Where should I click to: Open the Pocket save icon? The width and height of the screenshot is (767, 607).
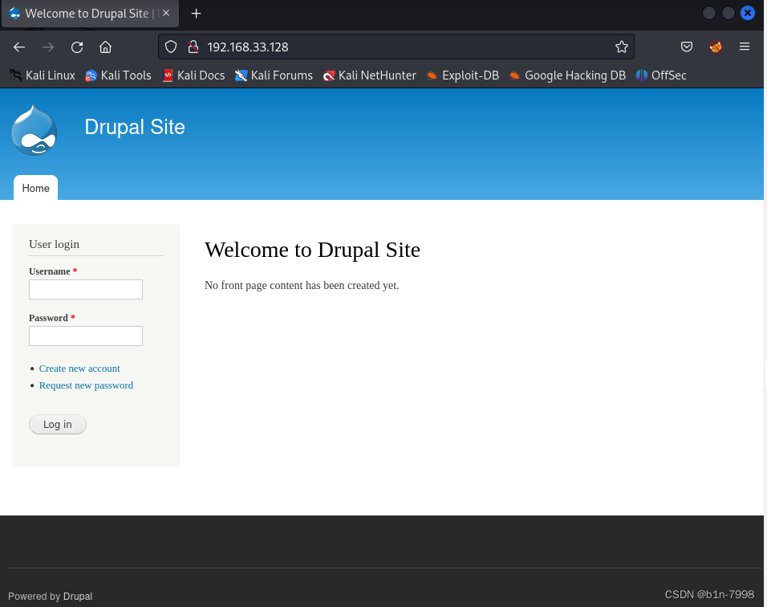[686, 47]
